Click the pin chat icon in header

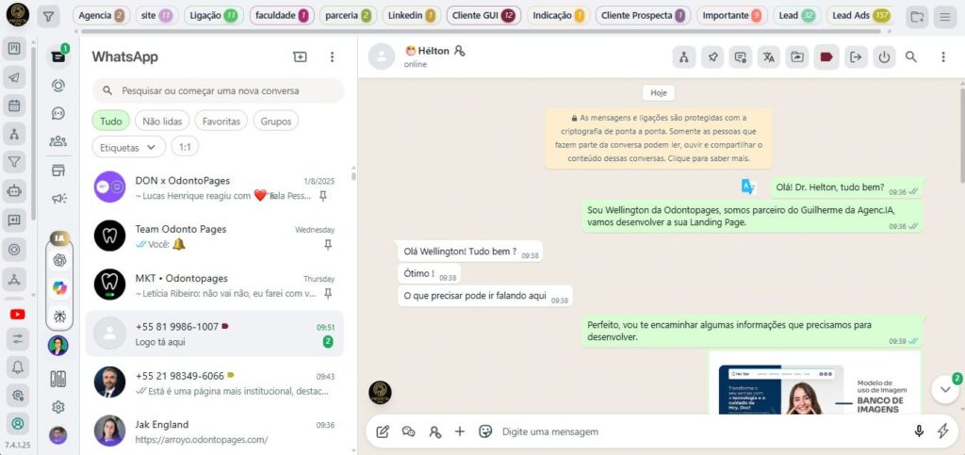click(x=712, y=57)
